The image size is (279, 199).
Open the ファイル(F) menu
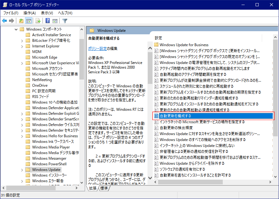tap(11, 13)
